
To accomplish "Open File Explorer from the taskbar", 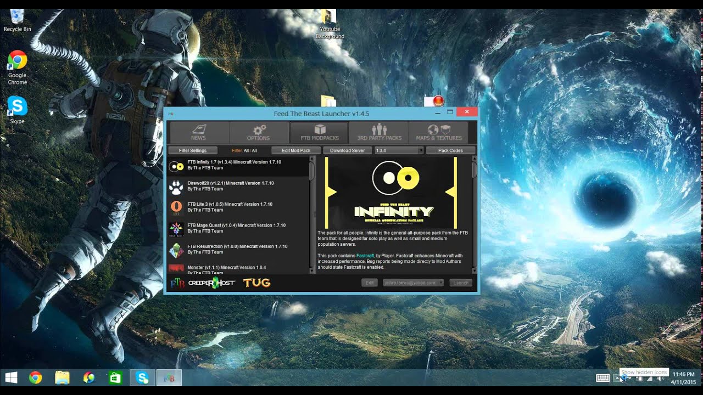I will click(62, 377).
